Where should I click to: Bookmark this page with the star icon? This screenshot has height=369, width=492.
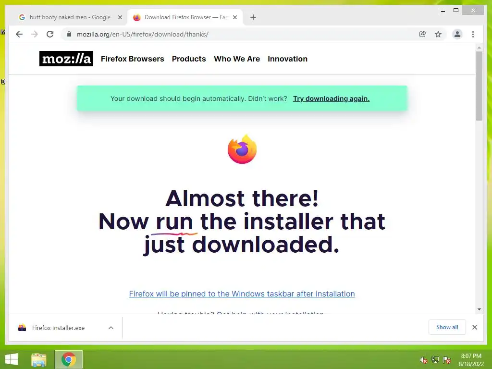tap(438, 34)
